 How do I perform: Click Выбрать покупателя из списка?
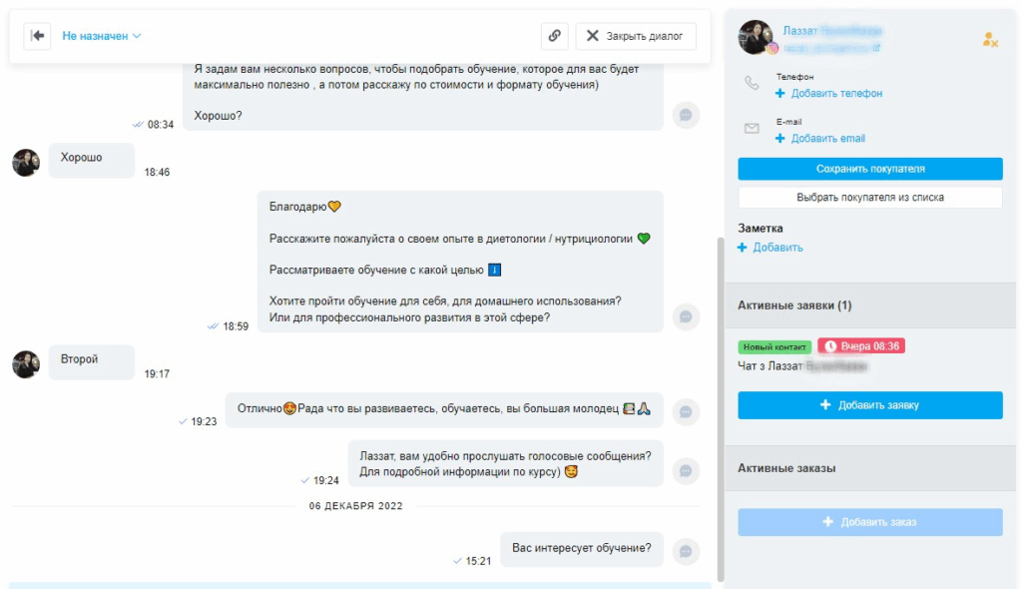click(869, 198)
